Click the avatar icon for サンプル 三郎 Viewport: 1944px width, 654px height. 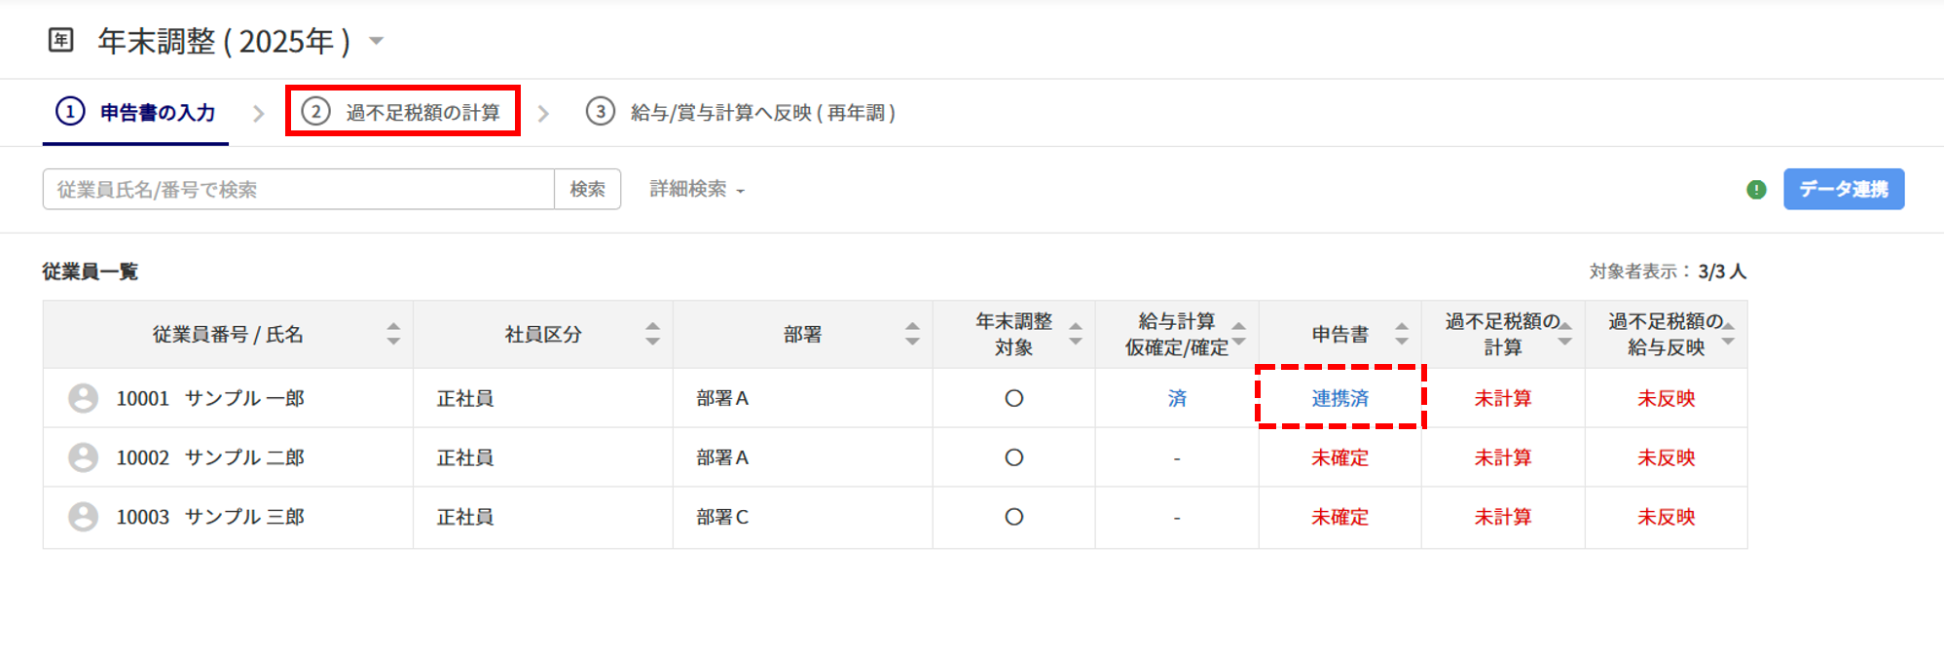pos(84,517)
